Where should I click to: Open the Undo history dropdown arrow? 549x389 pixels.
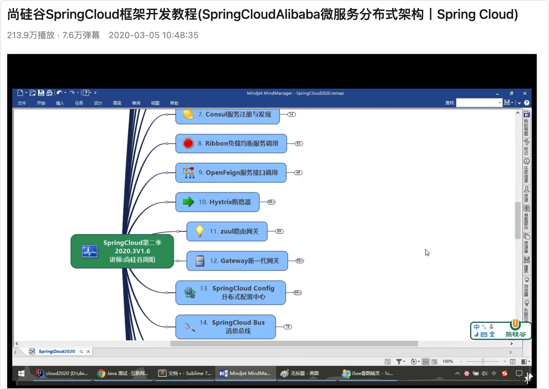tap(65, 93)
